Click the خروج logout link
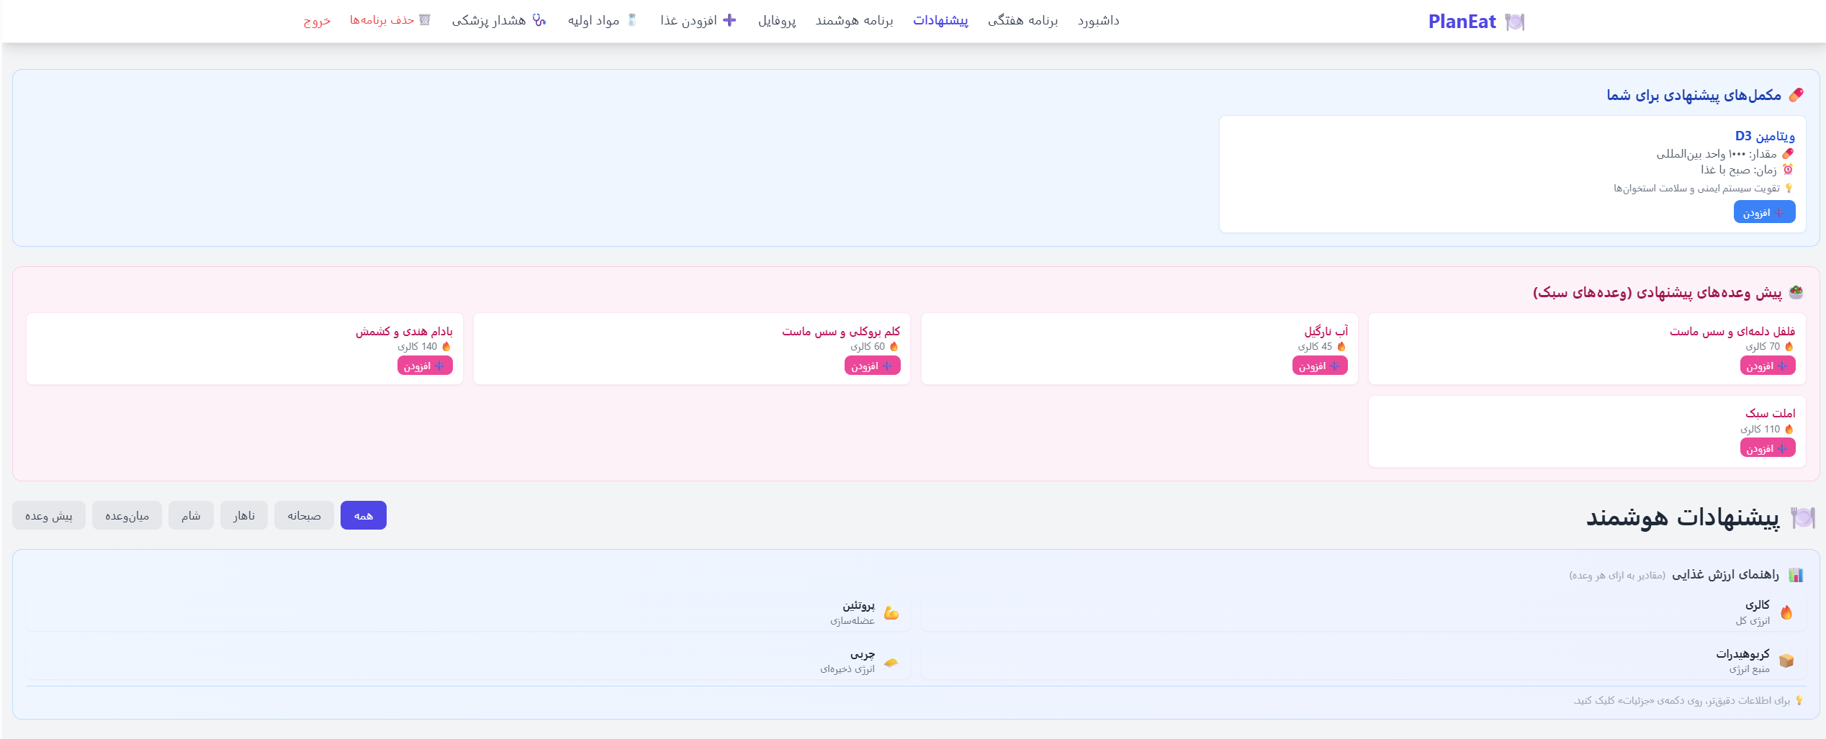Viewport: 1826px width, 739px height. pos(317,20)
